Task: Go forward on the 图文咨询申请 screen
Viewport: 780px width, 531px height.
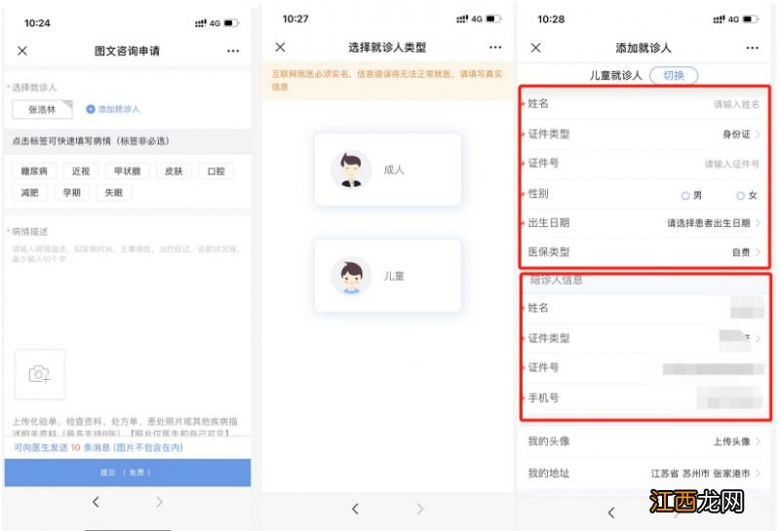Action: (159, 502)
